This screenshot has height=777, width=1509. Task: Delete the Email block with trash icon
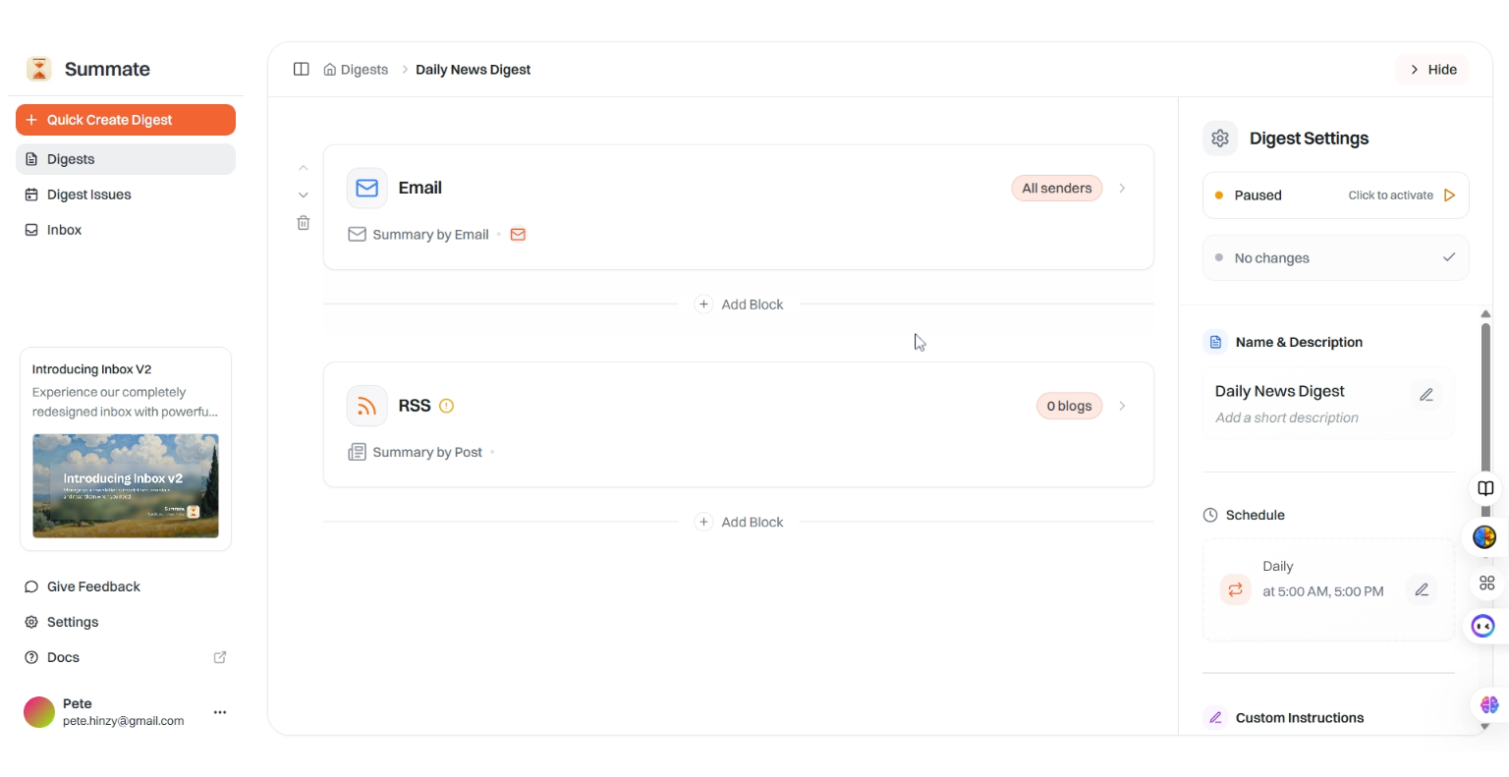click(x=304, y=223)
